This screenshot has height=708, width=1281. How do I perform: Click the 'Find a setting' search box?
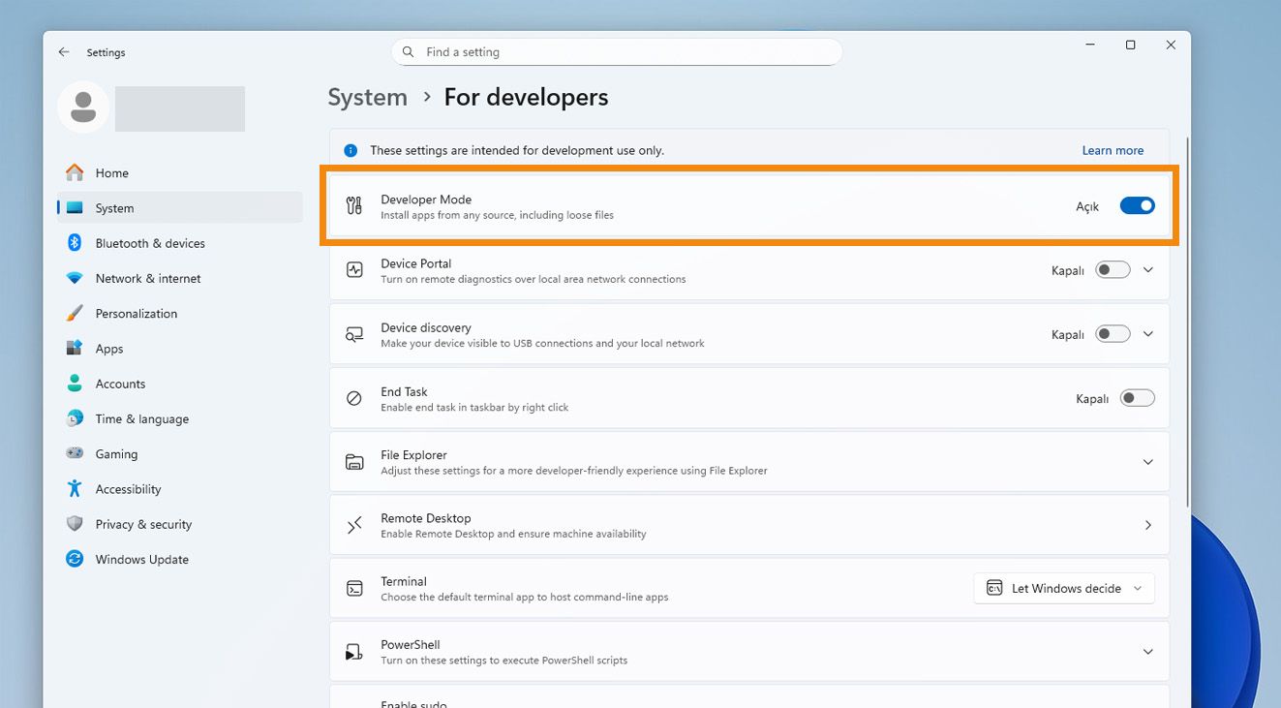tap(617, 52)
